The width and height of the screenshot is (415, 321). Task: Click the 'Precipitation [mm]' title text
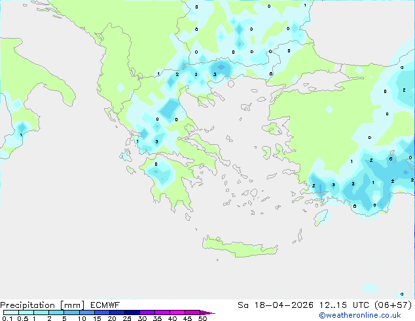pyautogui.click(x=43, y=305)
